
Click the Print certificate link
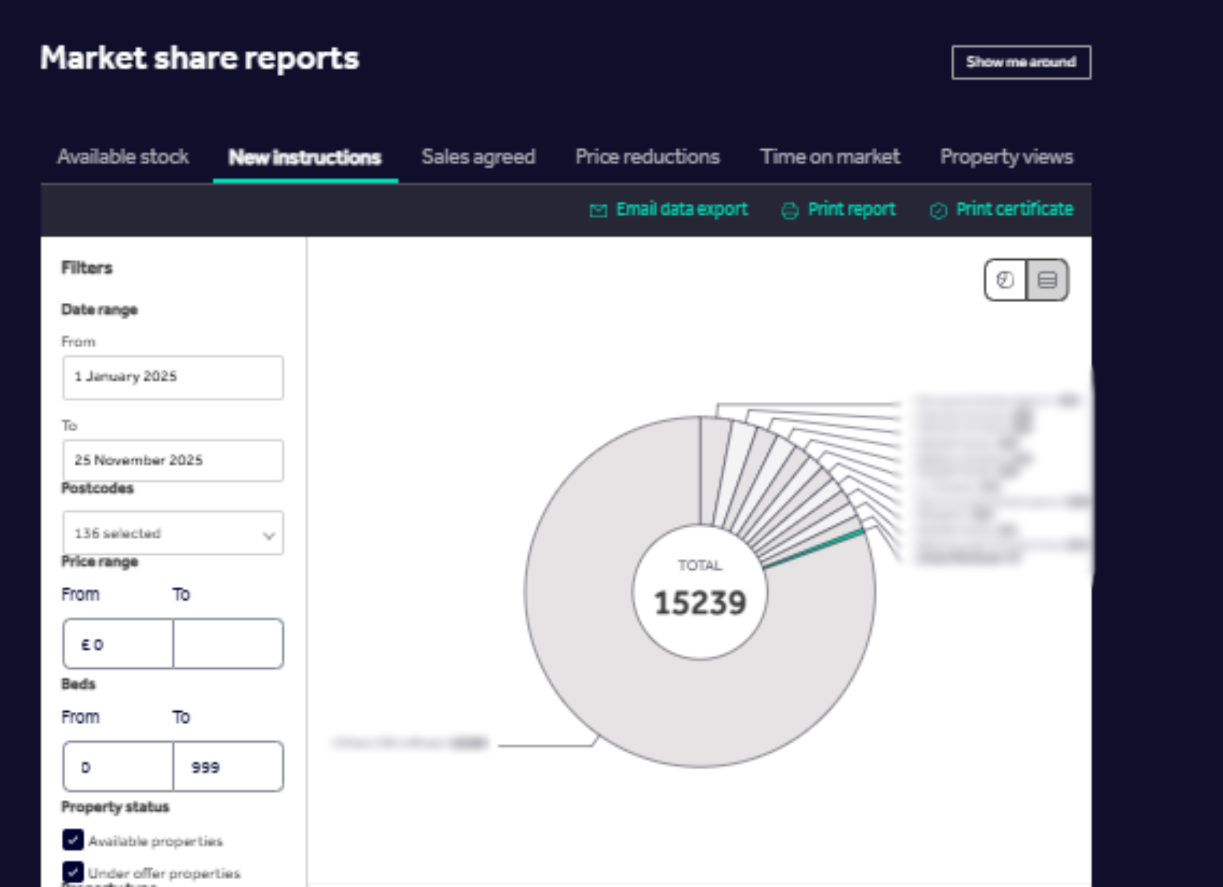(1014, 209)
